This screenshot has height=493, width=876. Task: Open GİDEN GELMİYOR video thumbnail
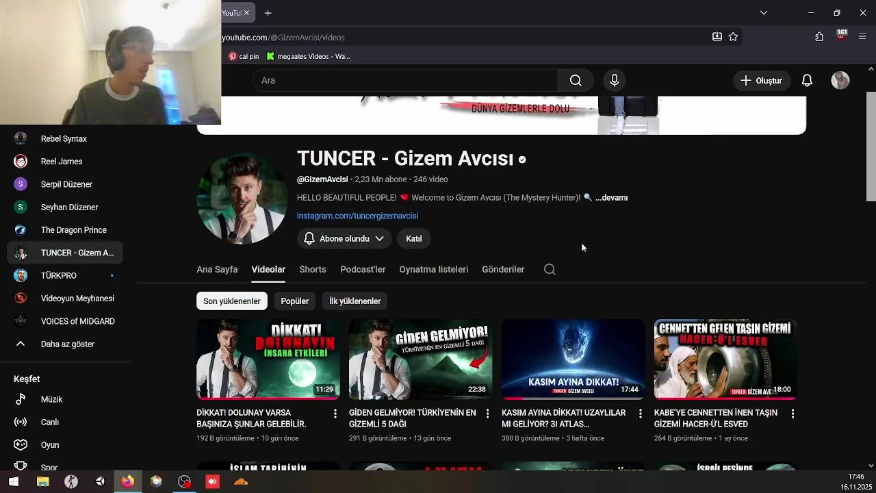tap(421, 359)
